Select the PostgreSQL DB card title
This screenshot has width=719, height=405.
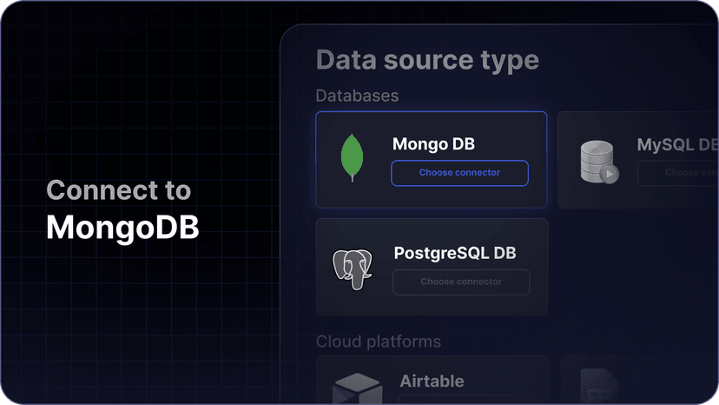click(455, 253)
